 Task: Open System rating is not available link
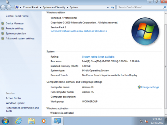98,57
